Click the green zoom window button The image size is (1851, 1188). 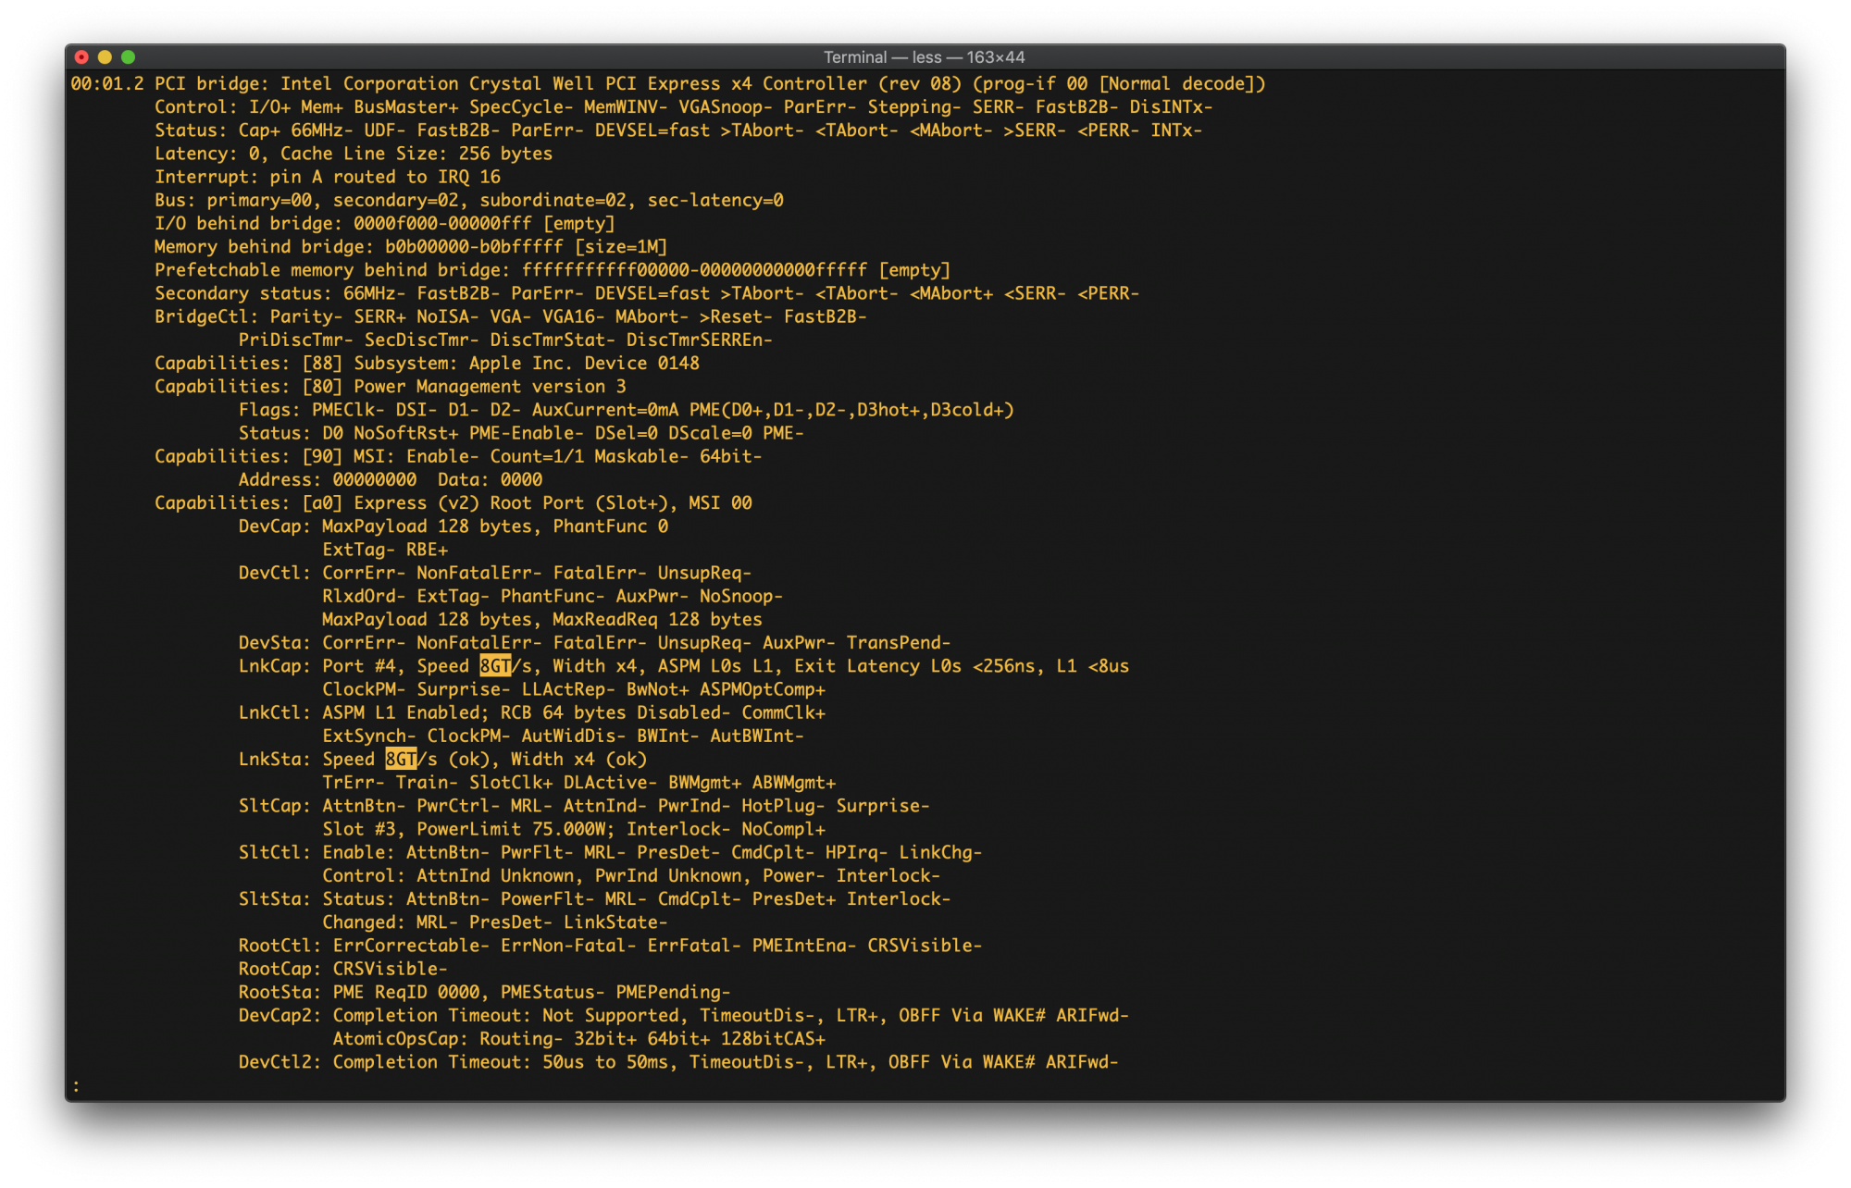coord(128,56)
